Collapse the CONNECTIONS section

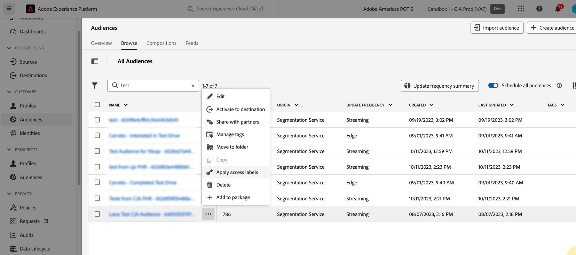9,48
